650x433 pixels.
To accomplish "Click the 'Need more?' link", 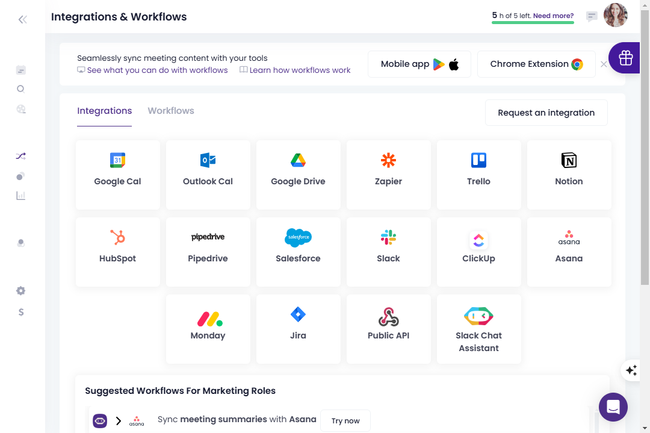I will click(x=554, y=16).
